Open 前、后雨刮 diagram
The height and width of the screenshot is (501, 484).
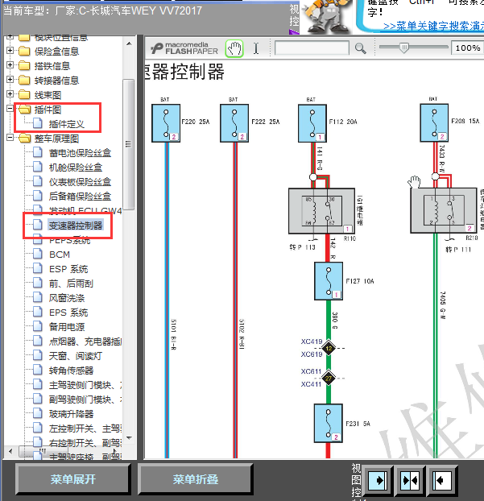(x=71, y=284)
